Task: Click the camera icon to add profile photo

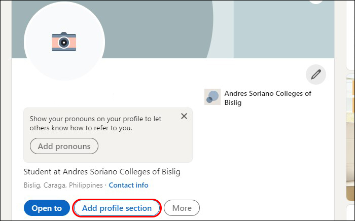Action: point(63,42)
